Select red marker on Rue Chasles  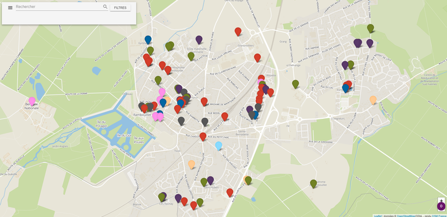tap(203, 137)
